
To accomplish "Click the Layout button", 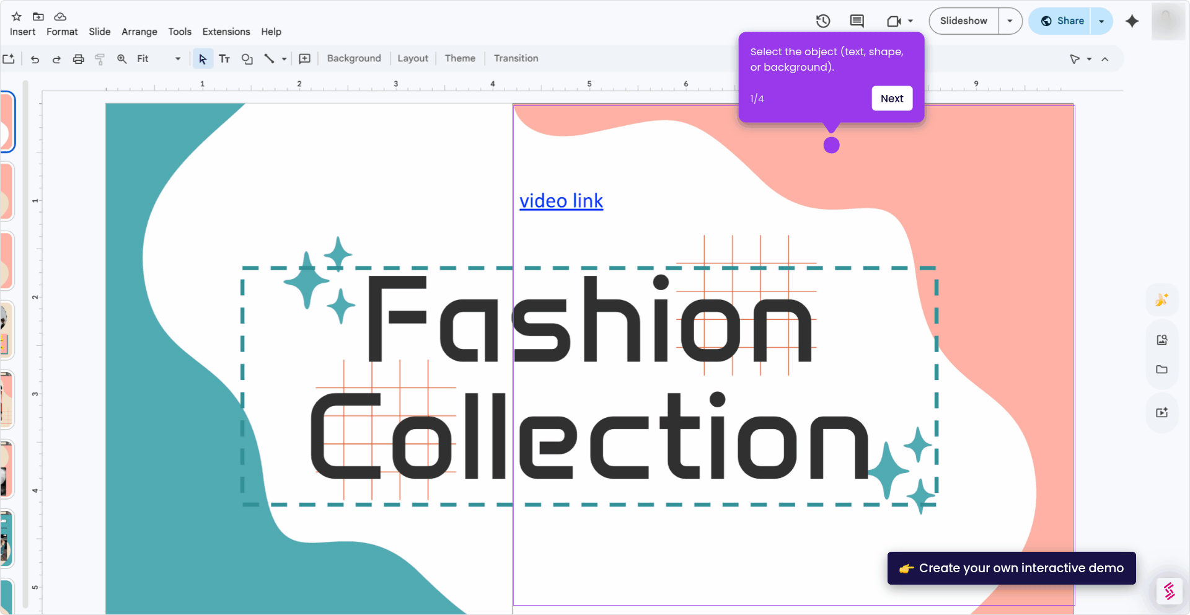I will [413, 58].
